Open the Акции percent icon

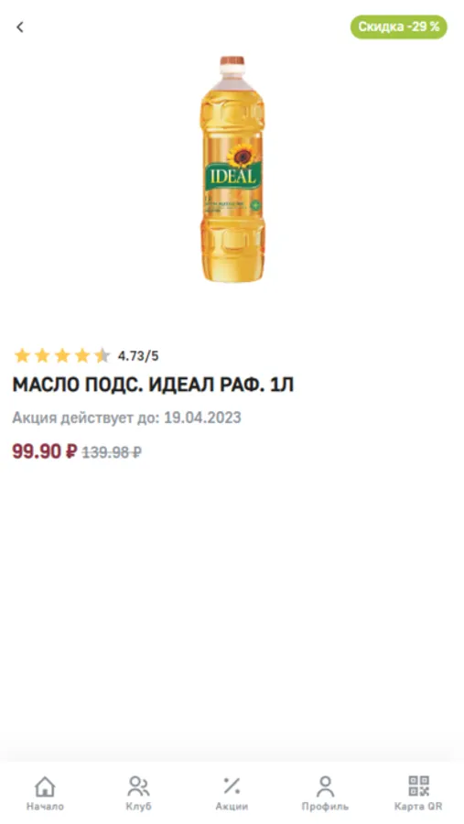click(x=232, y=786)
